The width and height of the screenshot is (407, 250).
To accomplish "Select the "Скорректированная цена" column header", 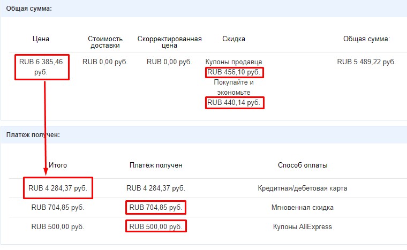I will [169, 42].
